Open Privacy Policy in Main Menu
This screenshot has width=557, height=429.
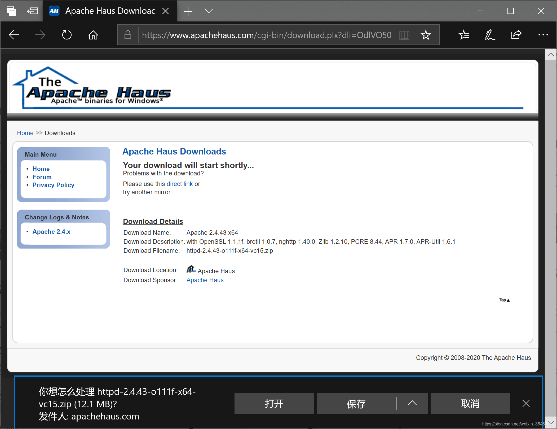click(x=54, y=185)
